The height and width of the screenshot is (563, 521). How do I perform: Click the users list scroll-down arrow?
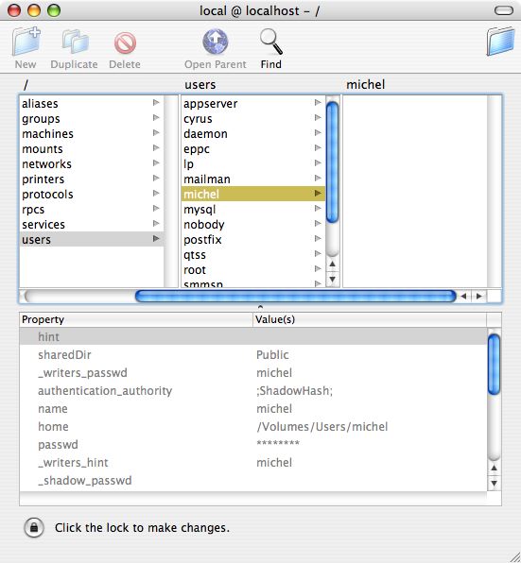coord(333,279)
